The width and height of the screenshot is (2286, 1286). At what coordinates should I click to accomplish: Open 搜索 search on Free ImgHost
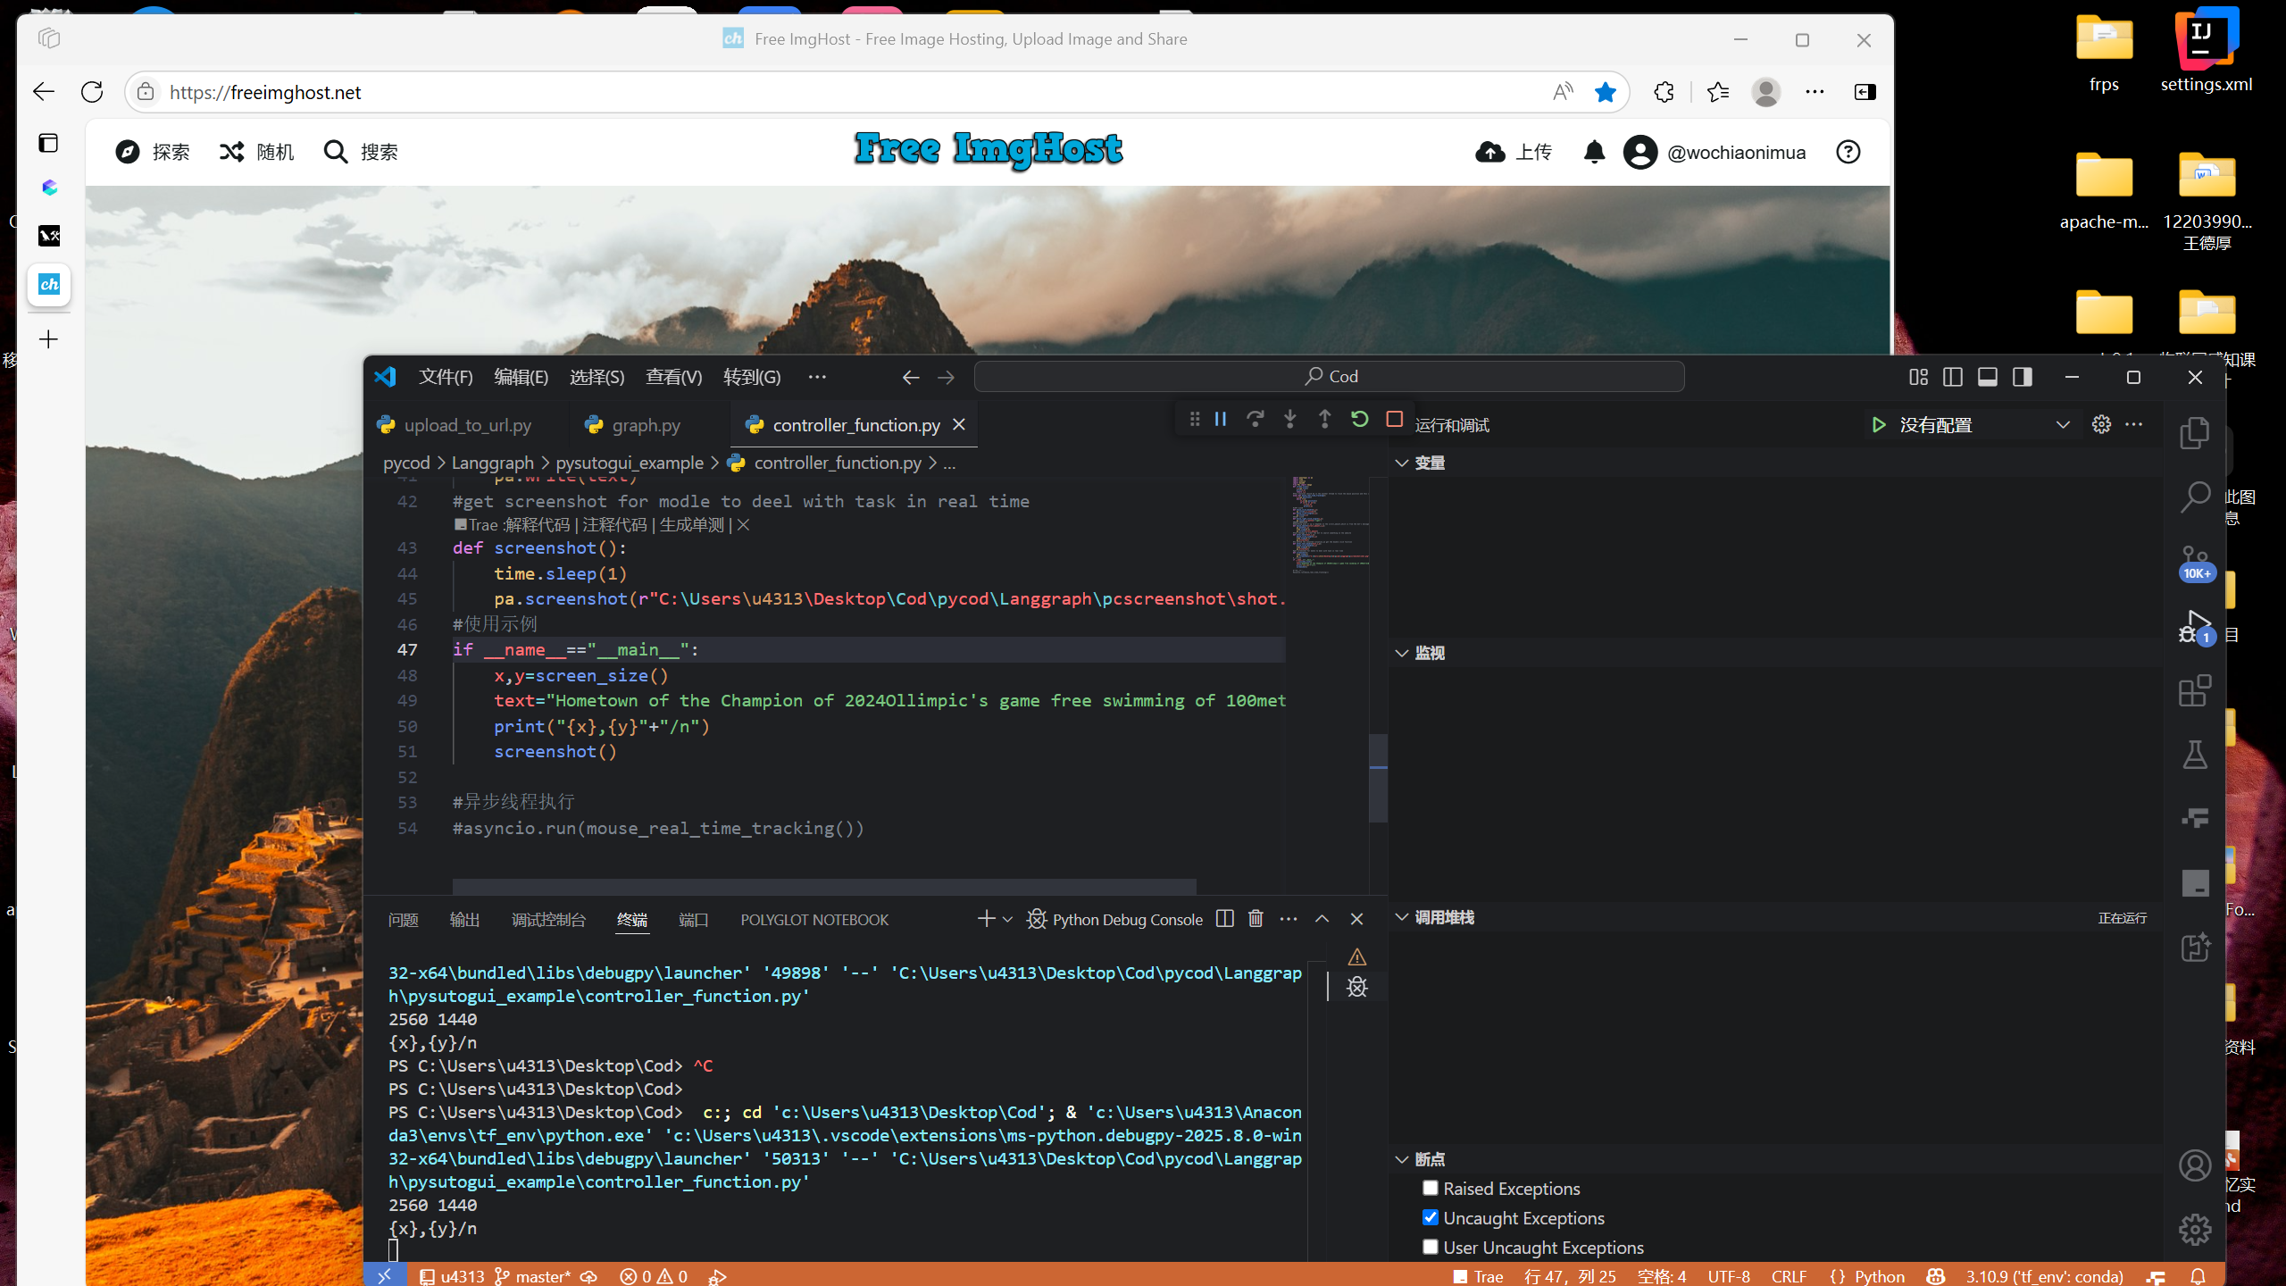[360, 153]
